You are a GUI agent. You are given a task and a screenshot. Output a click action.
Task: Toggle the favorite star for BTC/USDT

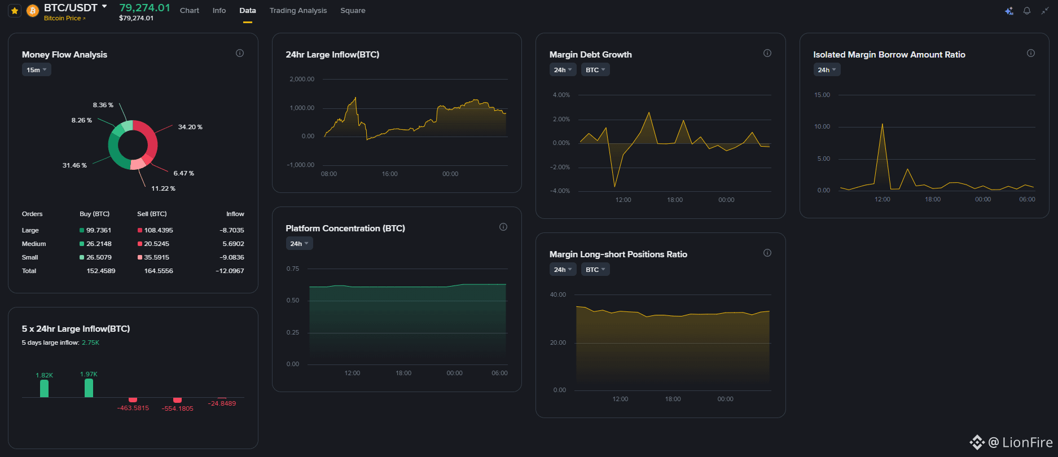point(15,11)
